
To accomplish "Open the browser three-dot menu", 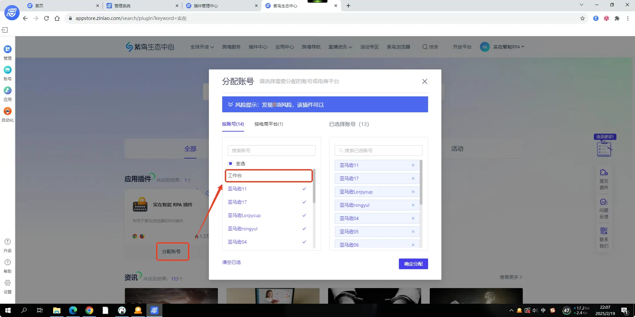I will tap(628, 18).
